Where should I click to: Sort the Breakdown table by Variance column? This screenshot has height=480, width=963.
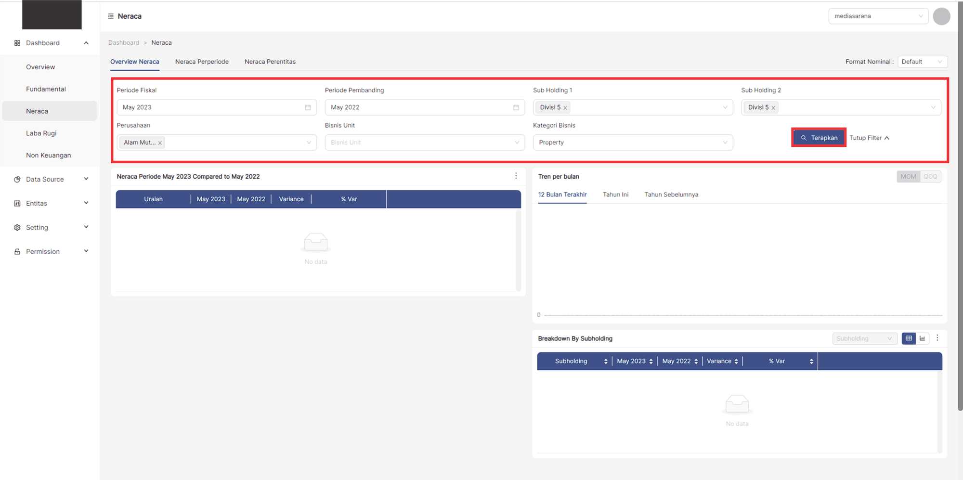pos(736,361)
